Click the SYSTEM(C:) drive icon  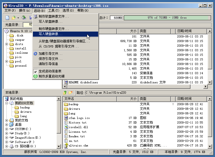click(x=12, y=129)
